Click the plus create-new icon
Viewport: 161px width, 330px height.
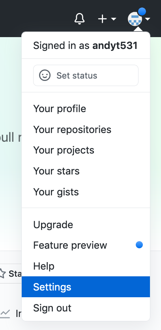[x=103, y=19]
